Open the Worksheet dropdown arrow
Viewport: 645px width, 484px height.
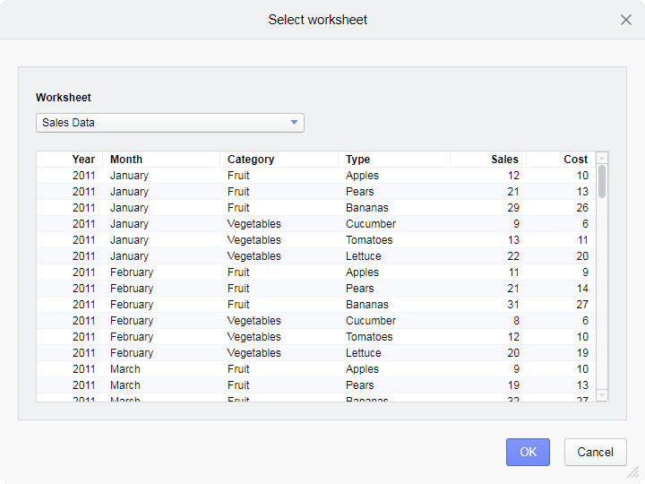(x=294, y=123)
